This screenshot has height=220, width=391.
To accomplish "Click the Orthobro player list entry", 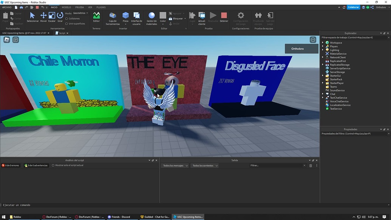I will pyautogui.click(x=301, y=49).
